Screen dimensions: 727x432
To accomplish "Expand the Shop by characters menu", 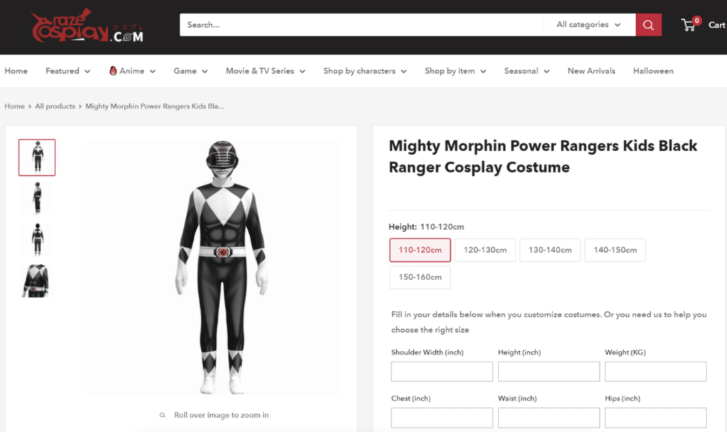I will point(365,71).
